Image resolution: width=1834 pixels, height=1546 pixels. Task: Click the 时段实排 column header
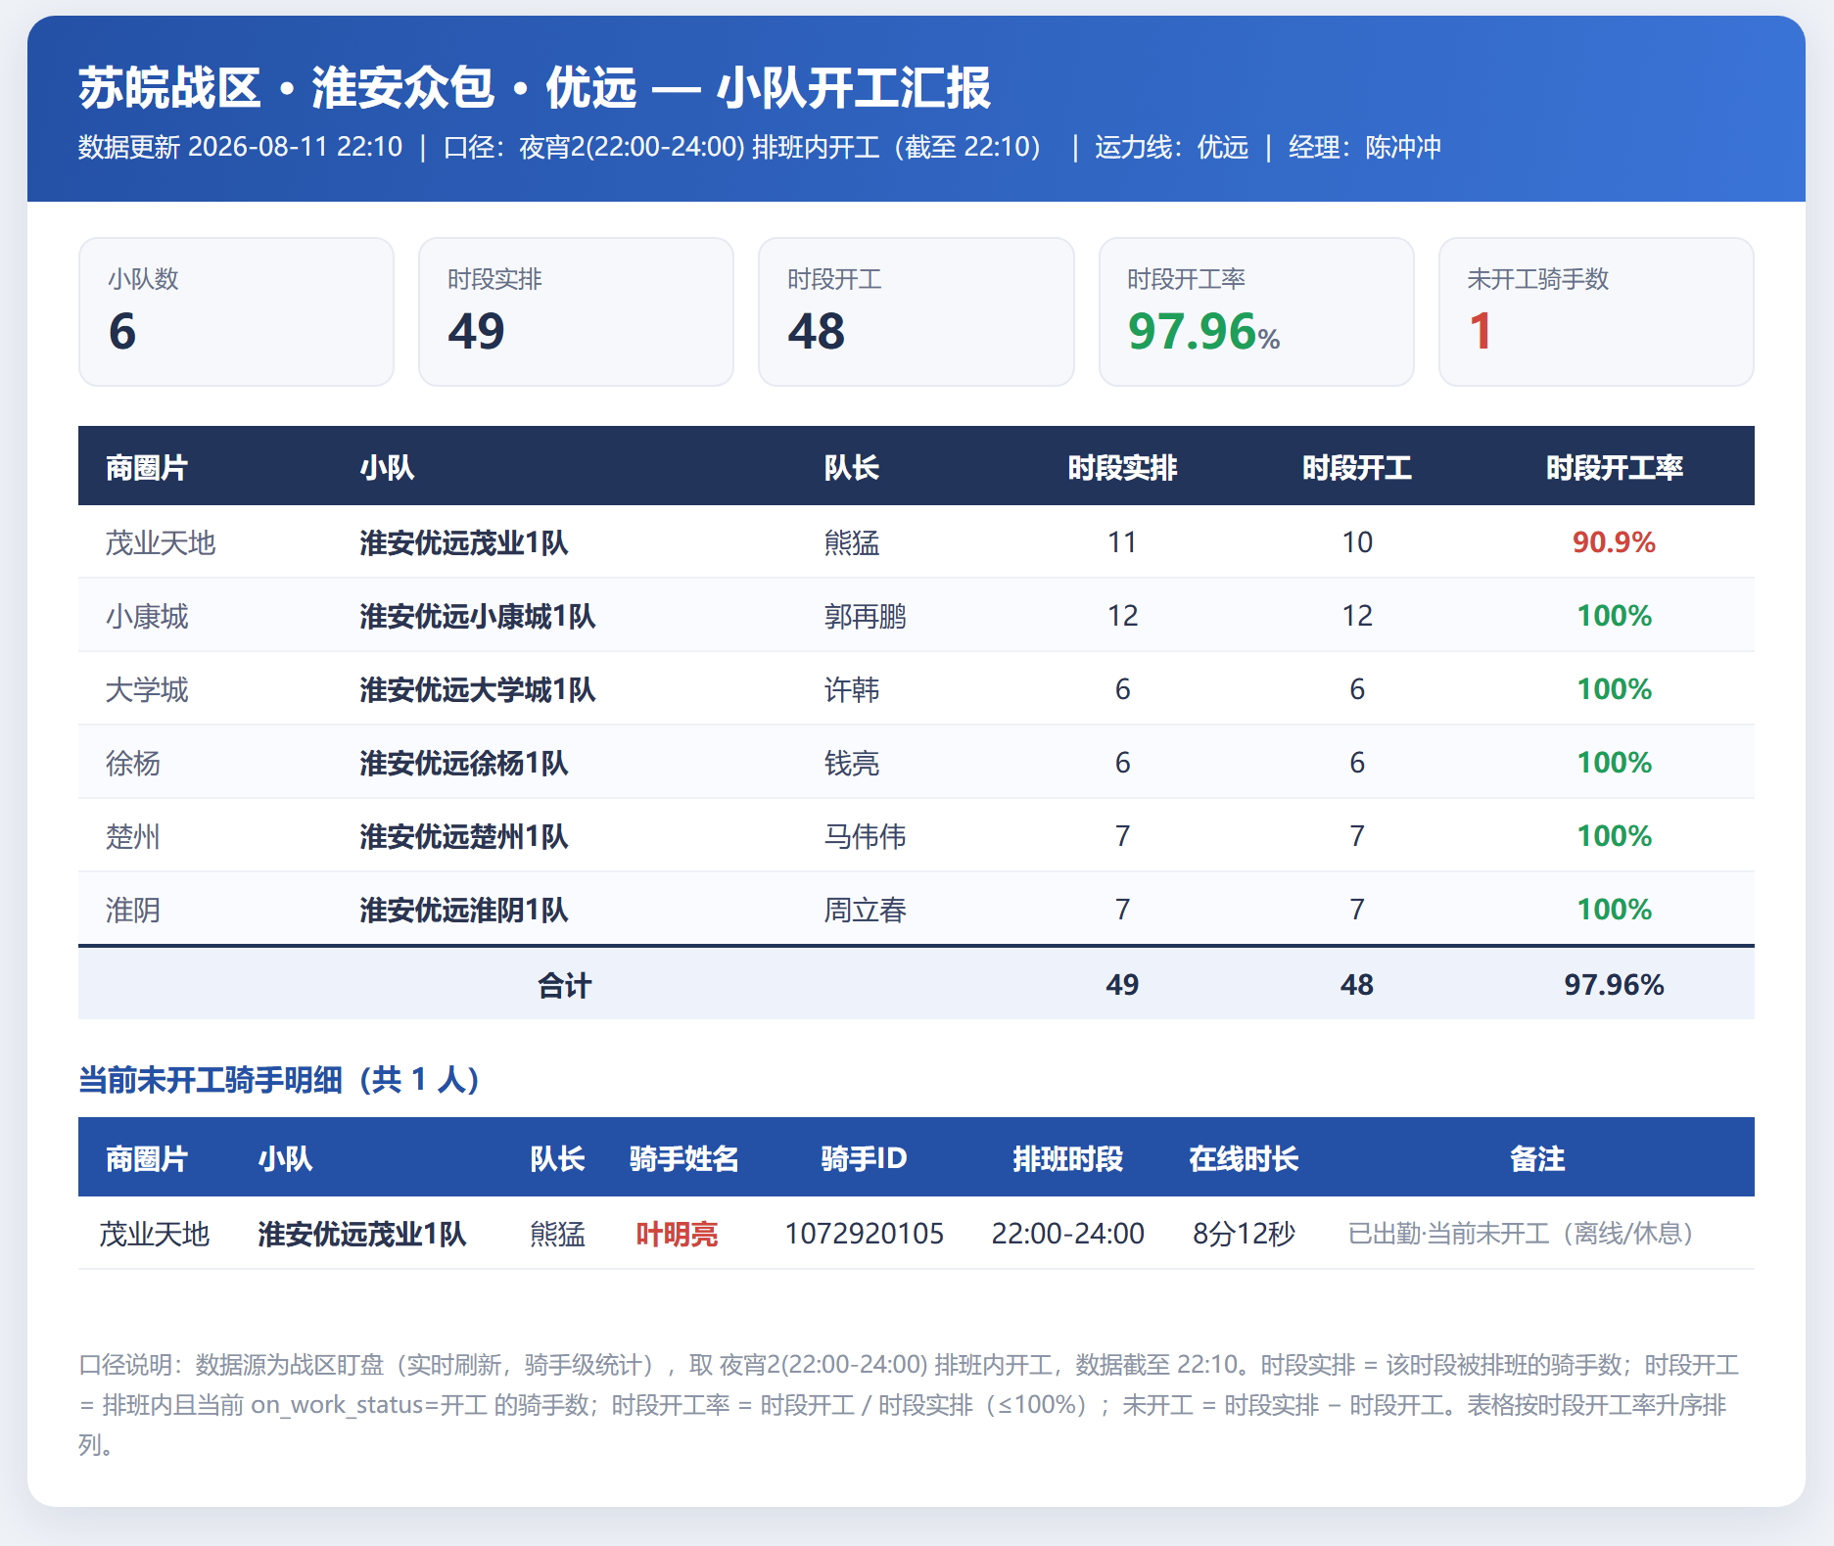[x=1122, y=467]
